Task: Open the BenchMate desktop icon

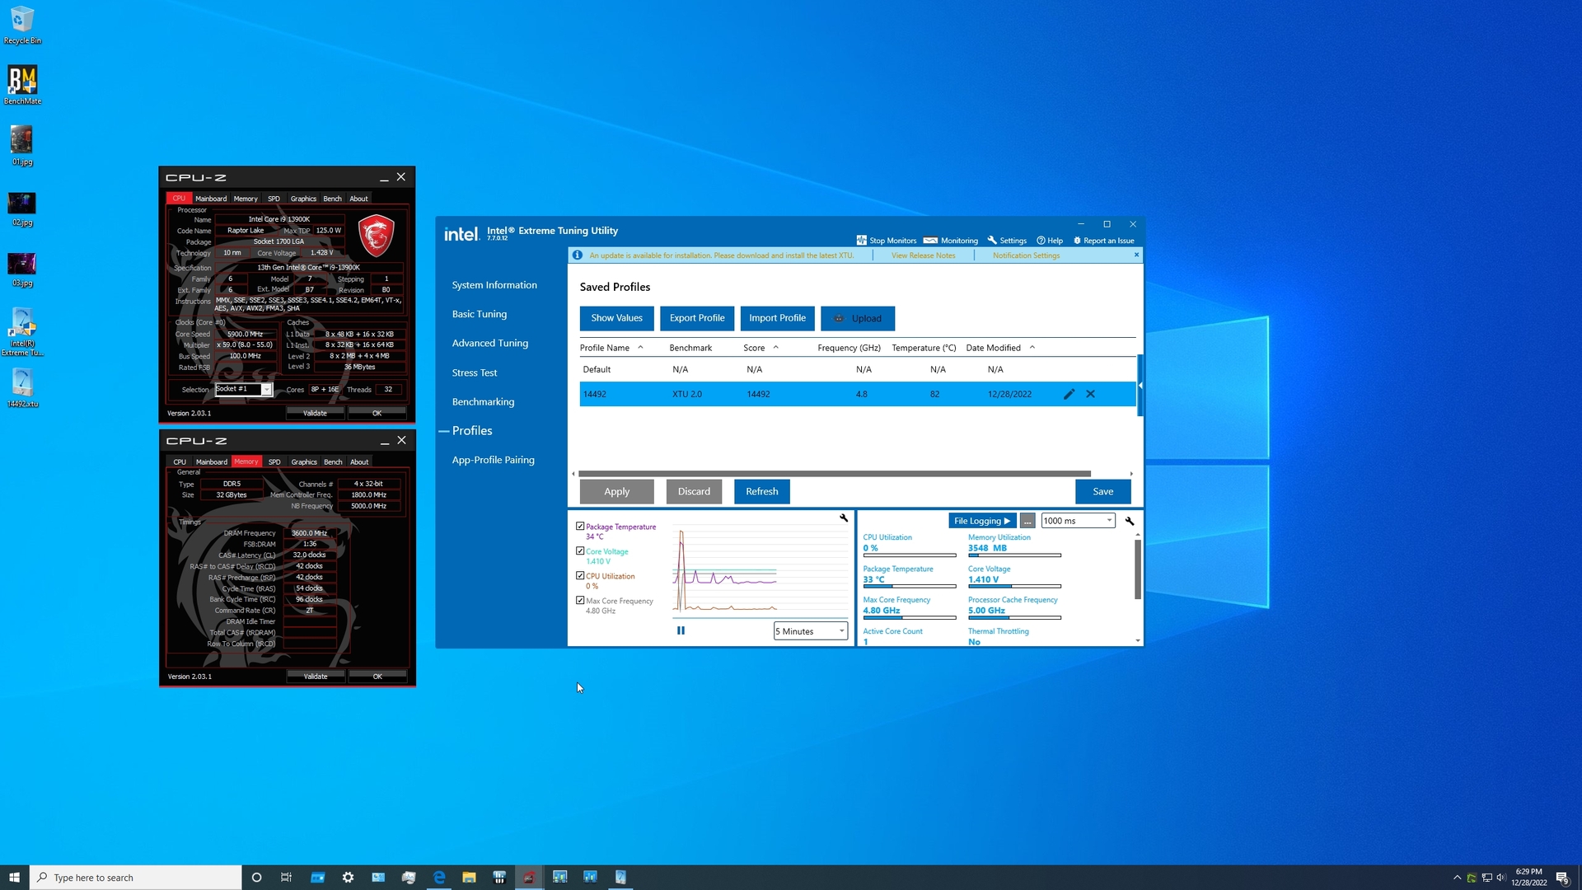Action: (22, 85)
